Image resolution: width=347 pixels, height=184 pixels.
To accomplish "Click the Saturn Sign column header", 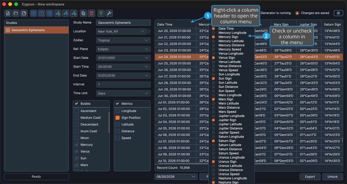I will [332, 24].
